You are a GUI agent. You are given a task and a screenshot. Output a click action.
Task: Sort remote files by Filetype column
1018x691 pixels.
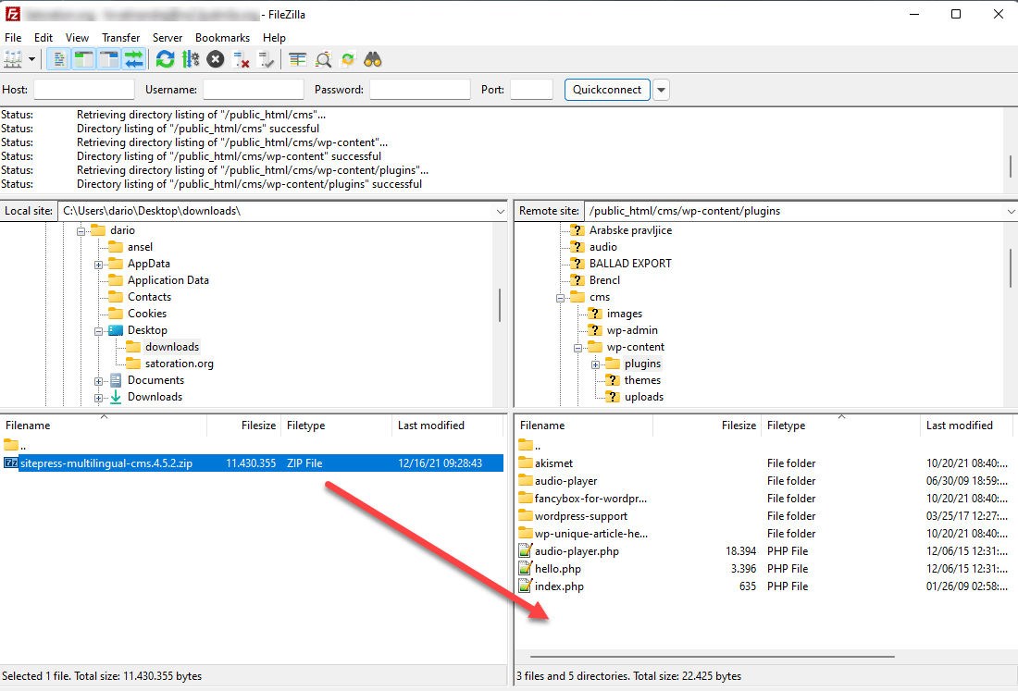pos(840,426)
